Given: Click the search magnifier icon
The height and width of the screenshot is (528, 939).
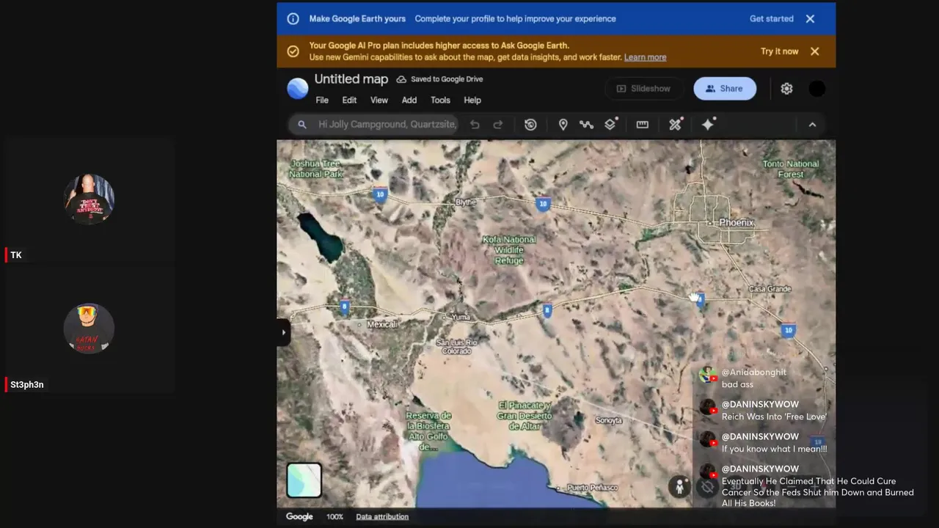Looking at the screenshot, I should pos(302,125).
